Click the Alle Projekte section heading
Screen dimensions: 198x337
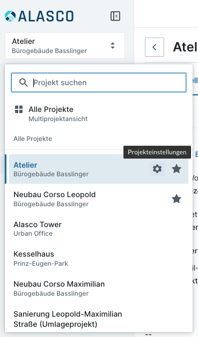(x=33, y=139)
